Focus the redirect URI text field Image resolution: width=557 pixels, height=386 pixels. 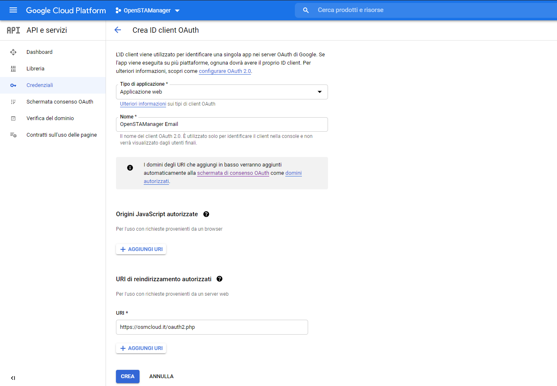(x=212, y=327)
